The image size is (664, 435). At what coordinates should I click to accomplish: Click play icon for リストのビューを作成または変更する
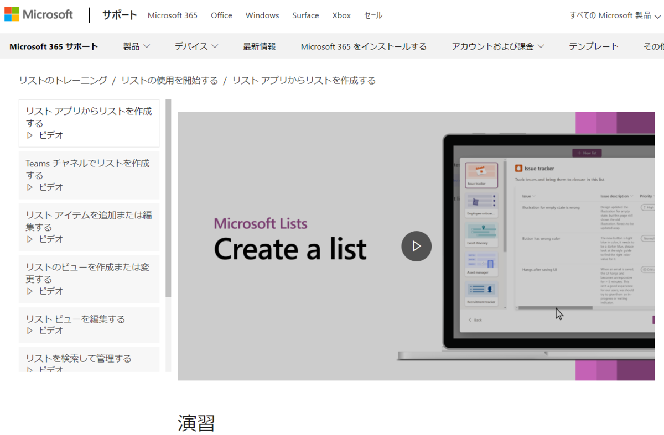30,291
